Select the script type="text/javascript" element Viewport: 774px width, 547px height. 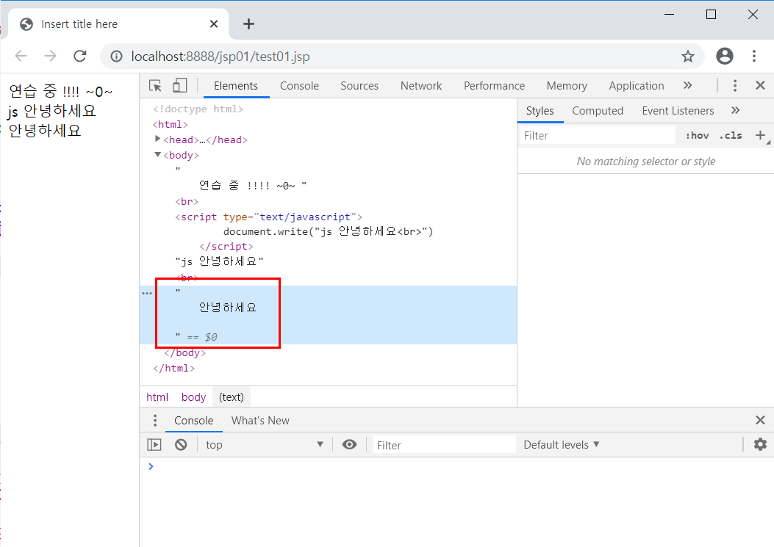(268, 217)
